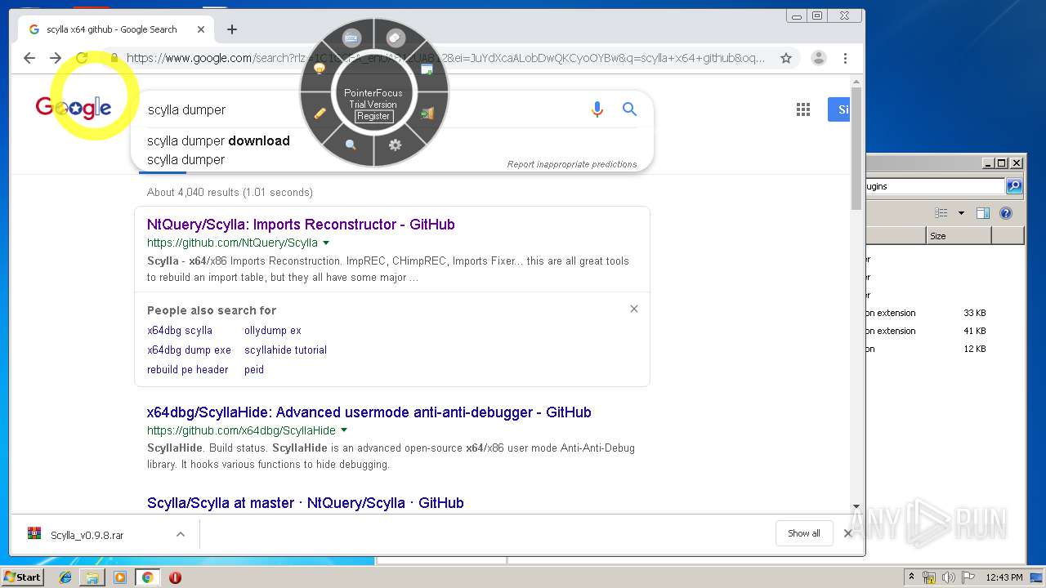1046x588 pixels.
Task: Open view options dropdown in Explorer
Action: coord(961,213)
